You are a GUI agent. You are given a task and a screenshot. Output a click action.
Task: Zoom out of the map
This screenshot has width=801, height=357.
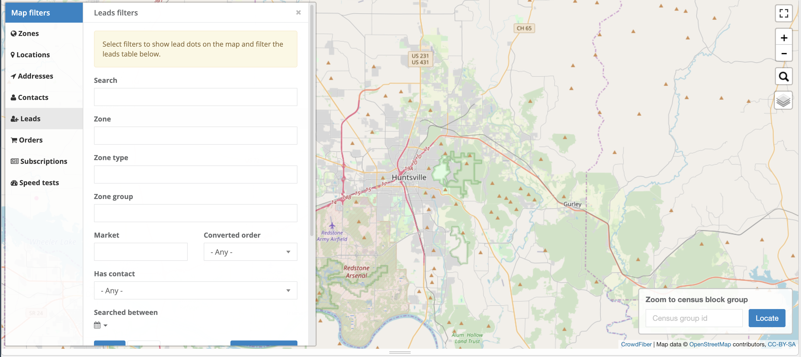click(x=783, y=54)
